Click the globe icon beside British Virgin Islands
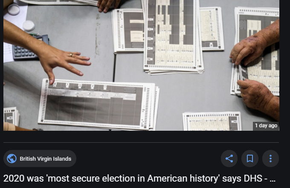This screenshot has width=290, height=188. pos(12,159)
